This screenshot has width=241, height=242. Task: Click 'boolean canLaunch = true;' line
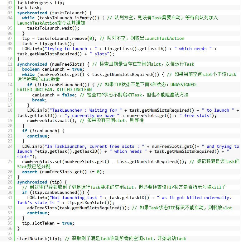(52, 69)
